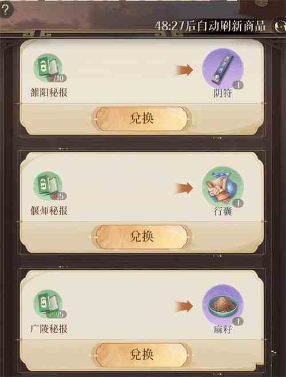Click quantity badge on 广陵秘报 icon
Viewport: 286px width, 377px height.
point(57,314)
